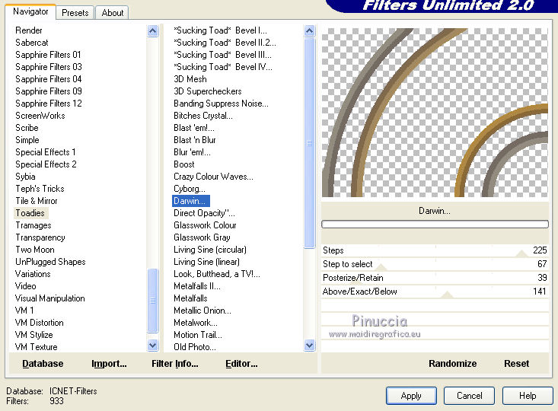
Task: Select Sapphire Filters 01
Action: 48,55
